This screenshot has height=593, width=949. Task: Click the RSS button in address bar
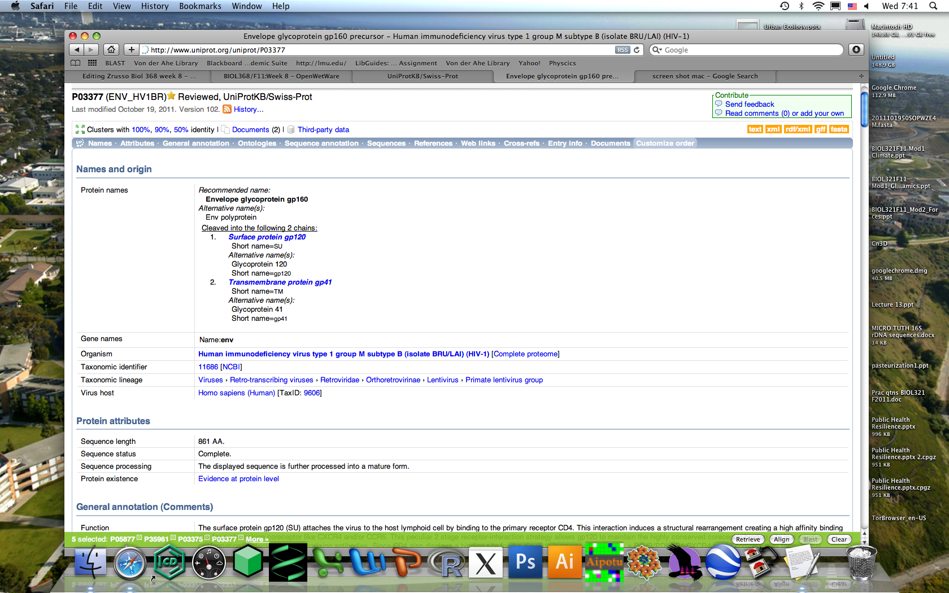point(622,50)
